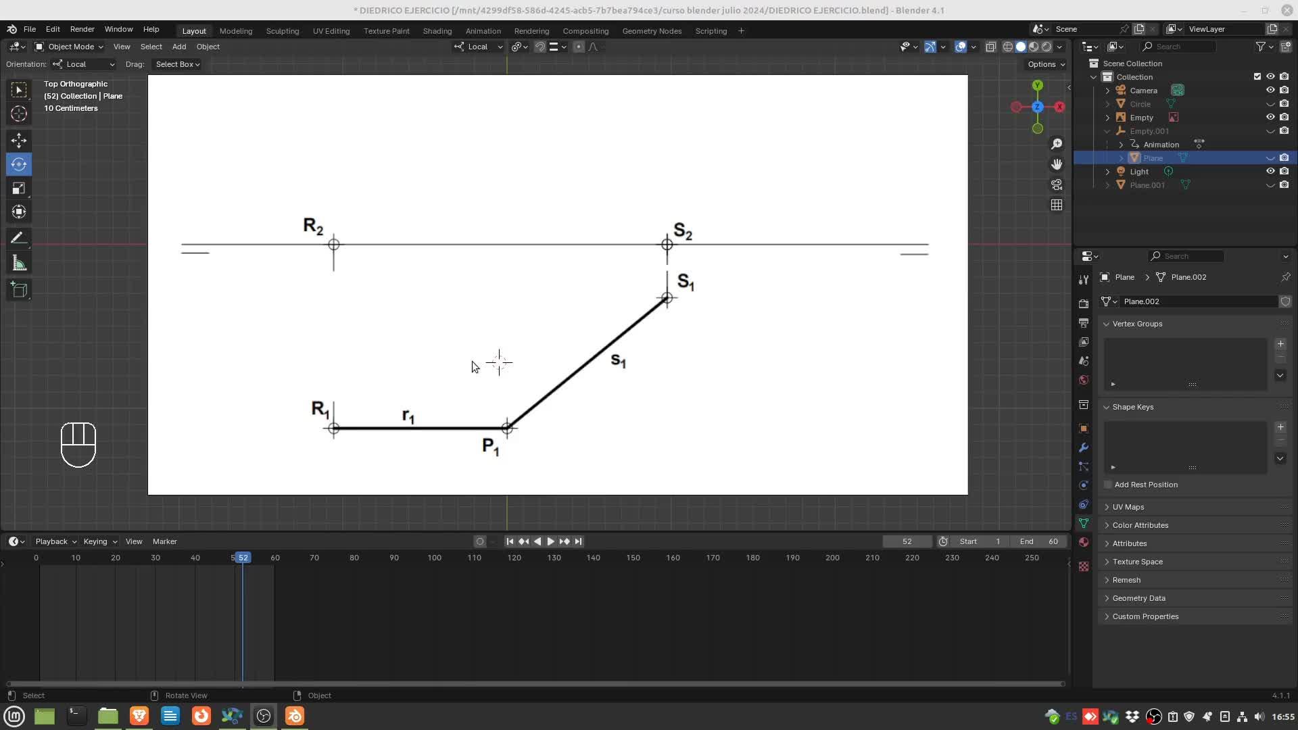Hide the Camera object using its eye icon

click(1270, 90)
